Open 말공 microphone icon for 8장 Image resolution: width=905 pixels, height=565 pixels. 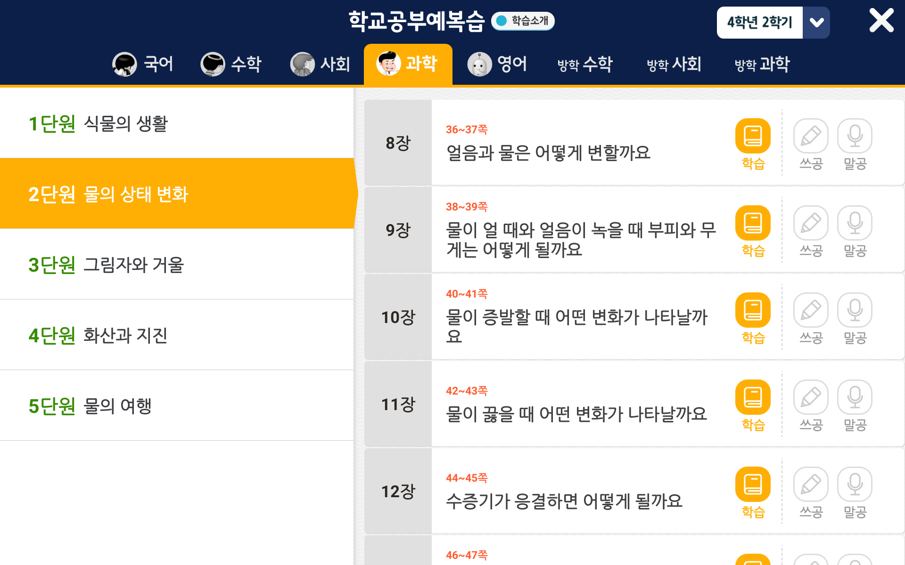coord(855,136)
